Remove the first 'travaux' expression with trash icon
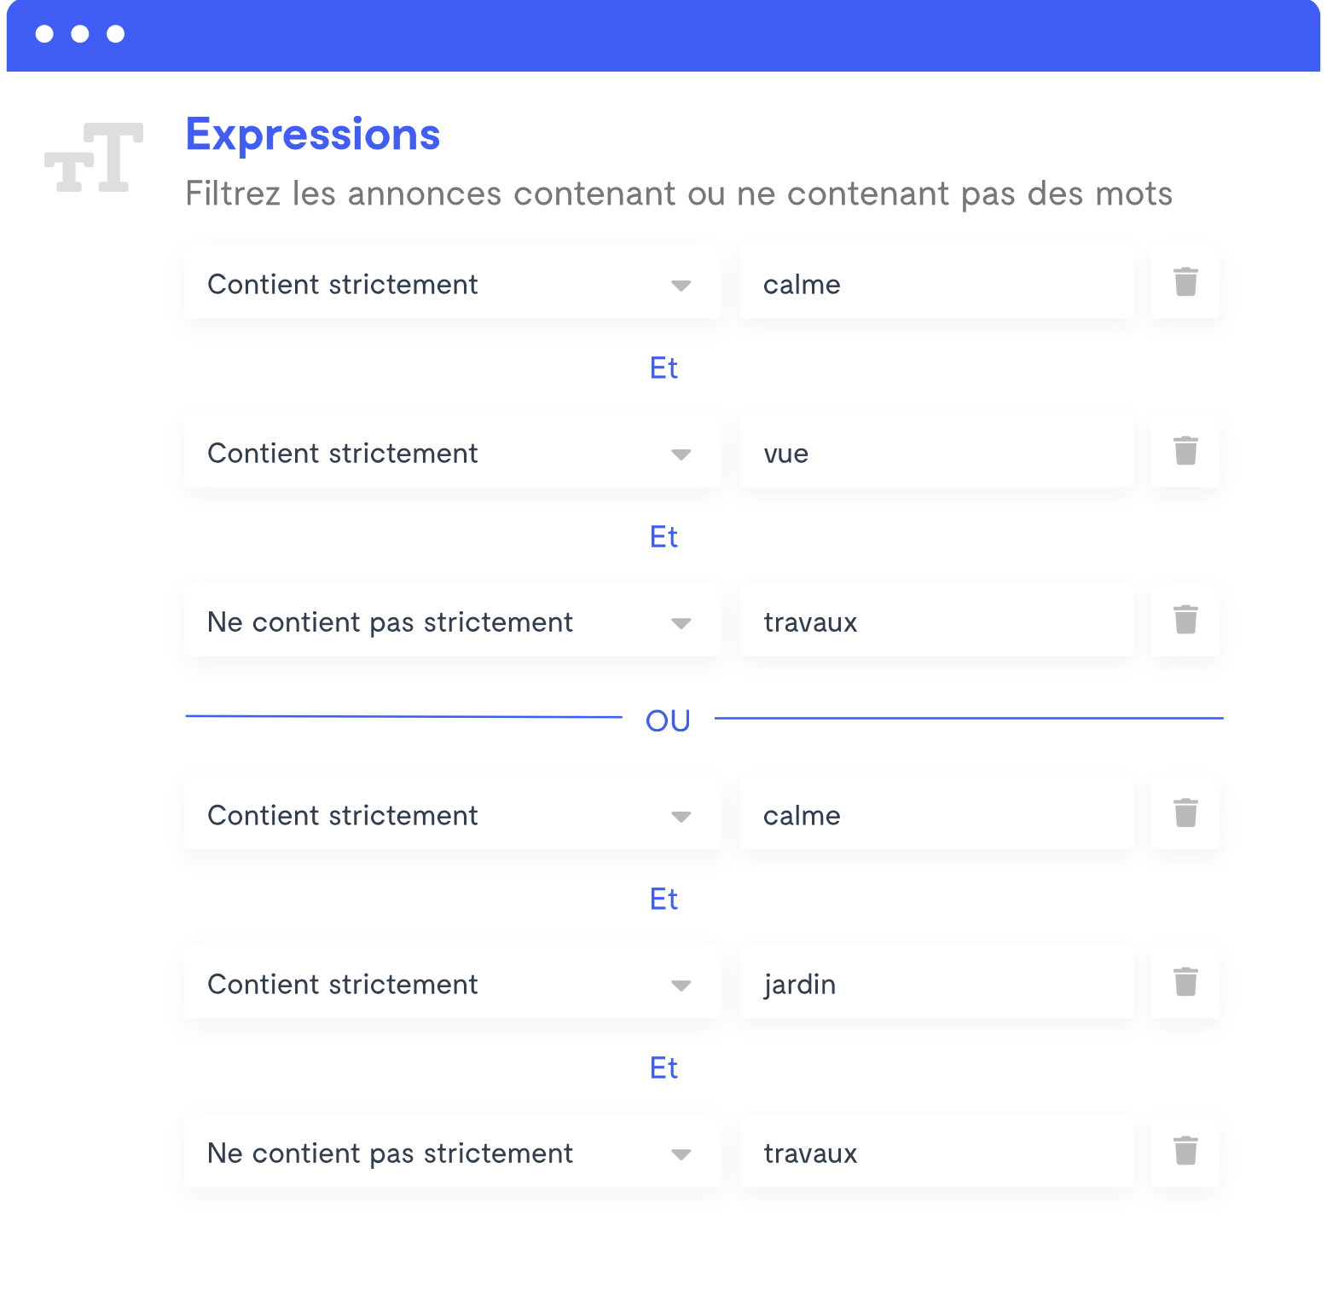The height and width of the screenshot is (1301, 1327). point(1185,621)
